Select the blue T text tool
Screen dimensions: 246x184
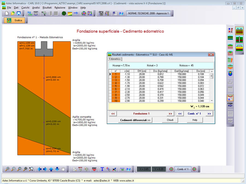coord(102,169)
